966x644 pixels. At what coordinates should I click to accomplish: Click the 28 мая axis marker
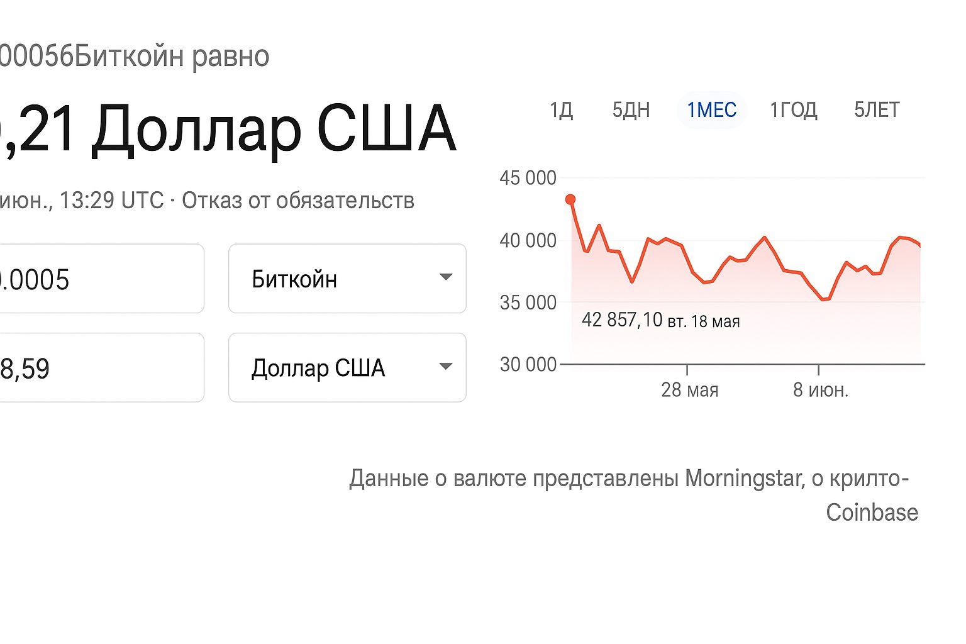click(x=689, y=390)
